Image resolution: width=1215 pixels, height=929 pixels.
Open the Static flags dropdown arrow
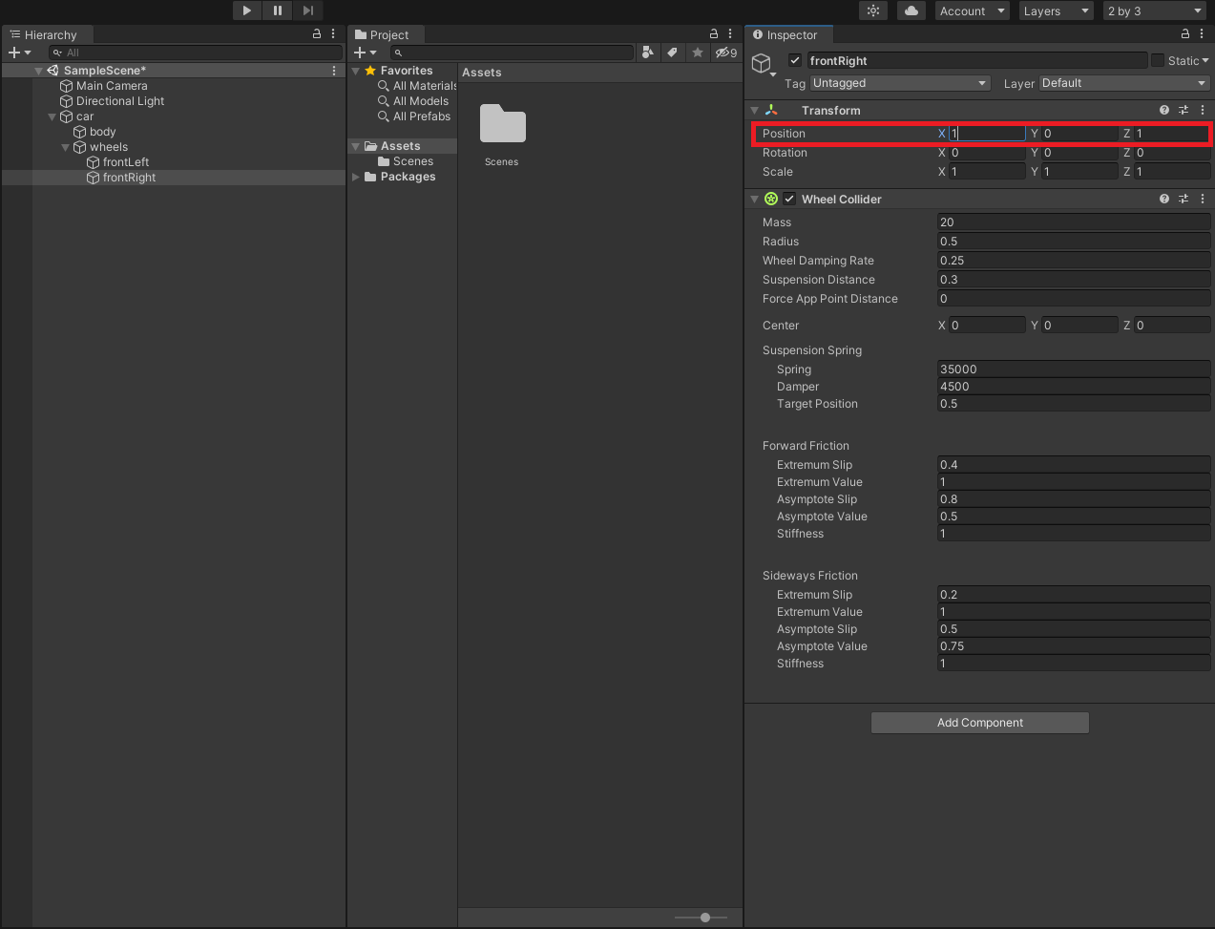coord(1205,61)
